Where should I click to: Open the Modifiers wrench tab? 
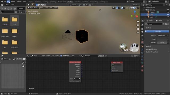142,50
